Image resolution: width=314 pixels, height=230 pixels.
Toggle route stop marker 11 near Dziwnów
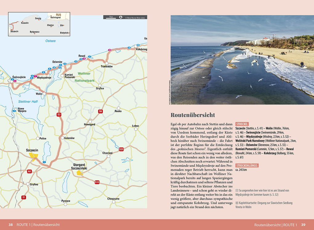(x=60, y=65)
